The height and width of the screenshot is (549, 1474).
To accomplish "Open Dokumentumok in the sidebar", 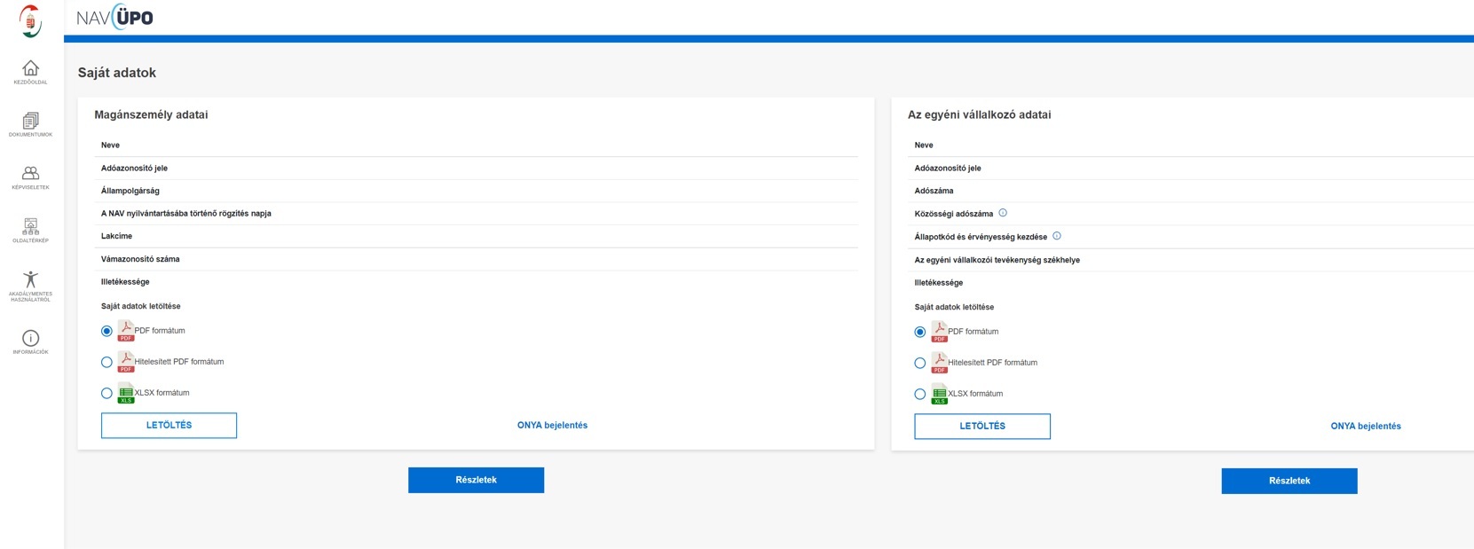I will (x=30, y=124).
